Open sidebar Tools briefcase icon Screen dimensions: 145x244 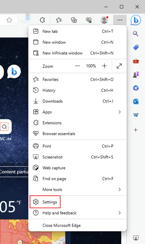pos(136,61)
